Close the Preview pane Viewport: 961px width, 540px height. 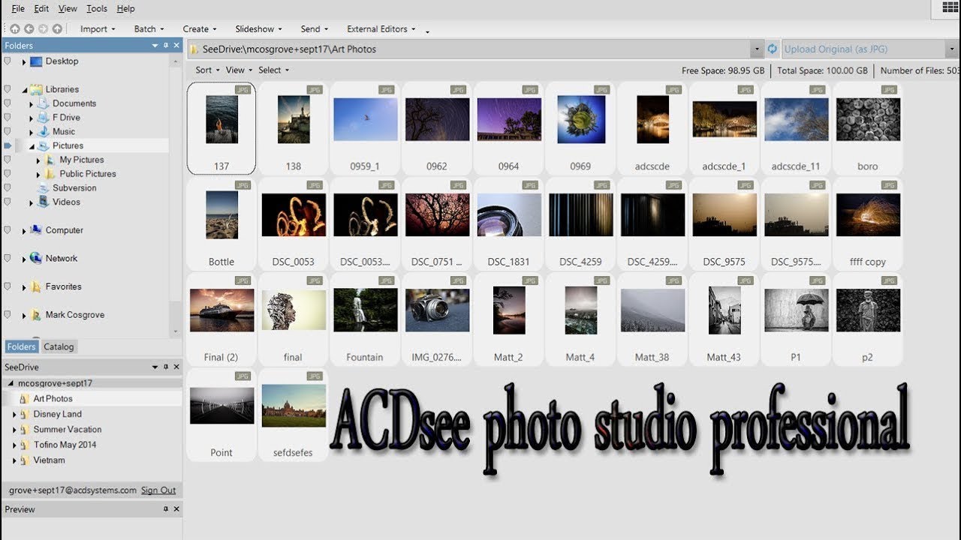pos(176,509)
